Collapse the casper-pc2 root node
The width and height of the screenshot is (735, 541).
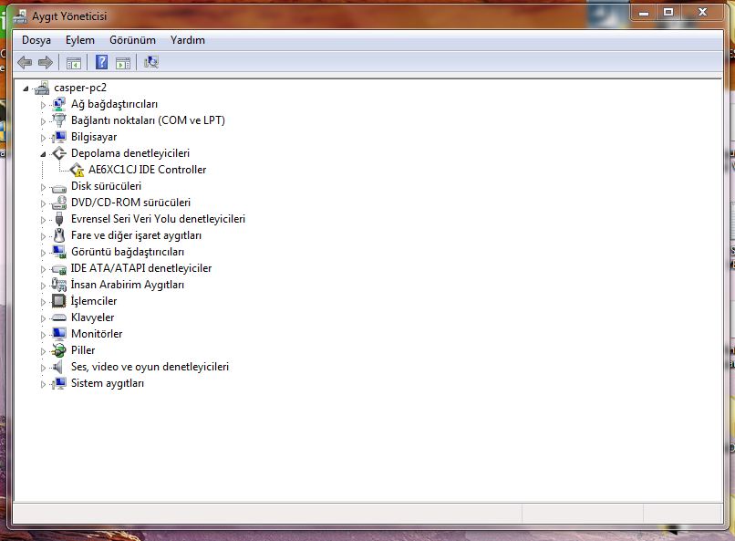[26, 88]
